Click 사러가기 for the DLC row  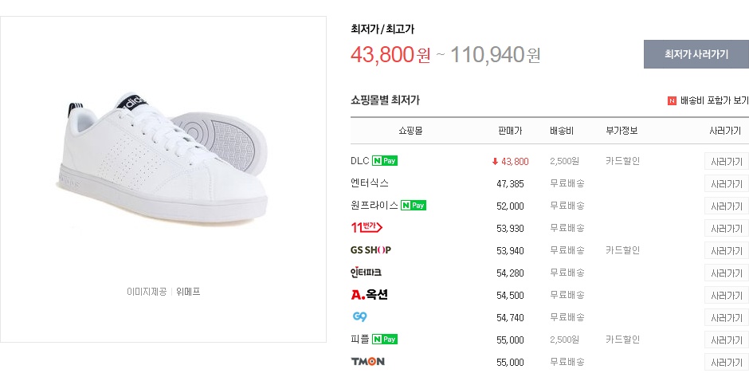(x=725, y=161)
